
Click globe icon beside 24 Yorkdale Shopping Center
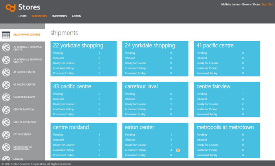(x=6, y=60)
